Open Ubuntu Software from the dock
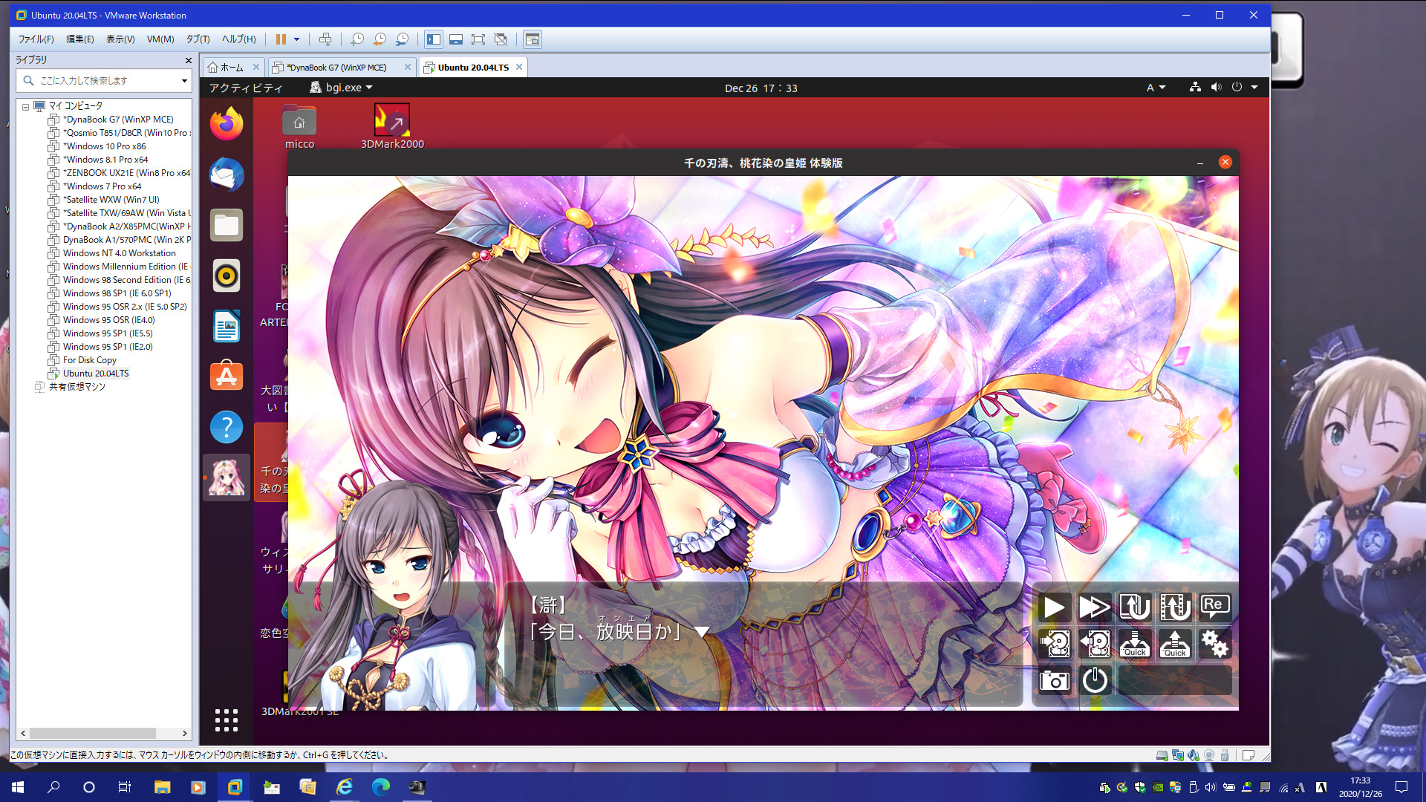 click(x=227, y=376)
